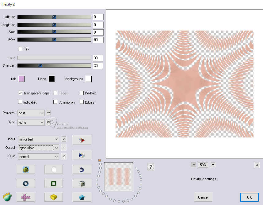
Task: Click the Spin slider track
Action: pos(54,31)
